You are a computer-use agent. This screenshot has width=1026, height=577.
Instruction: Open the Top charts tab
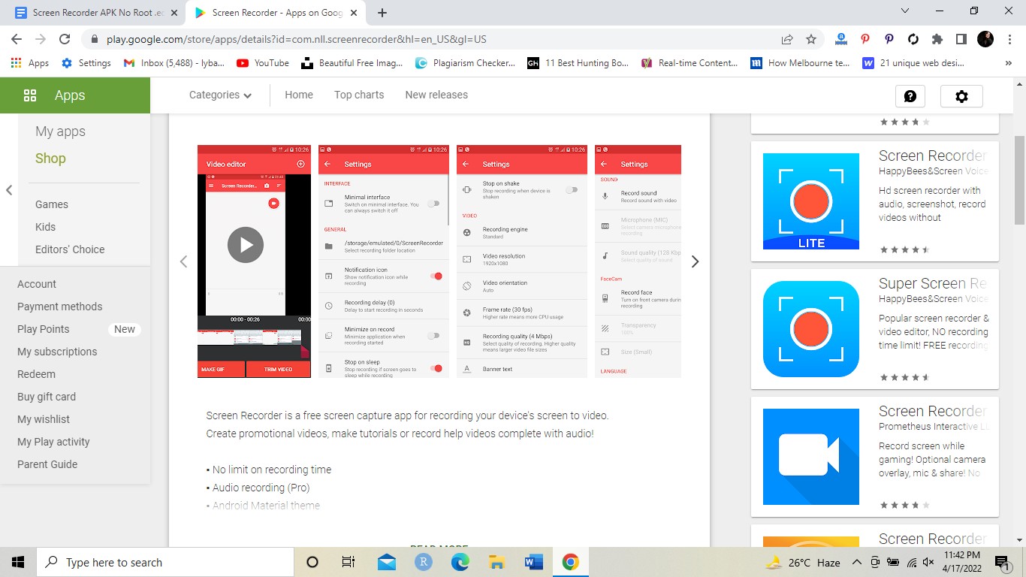point(359,95)
